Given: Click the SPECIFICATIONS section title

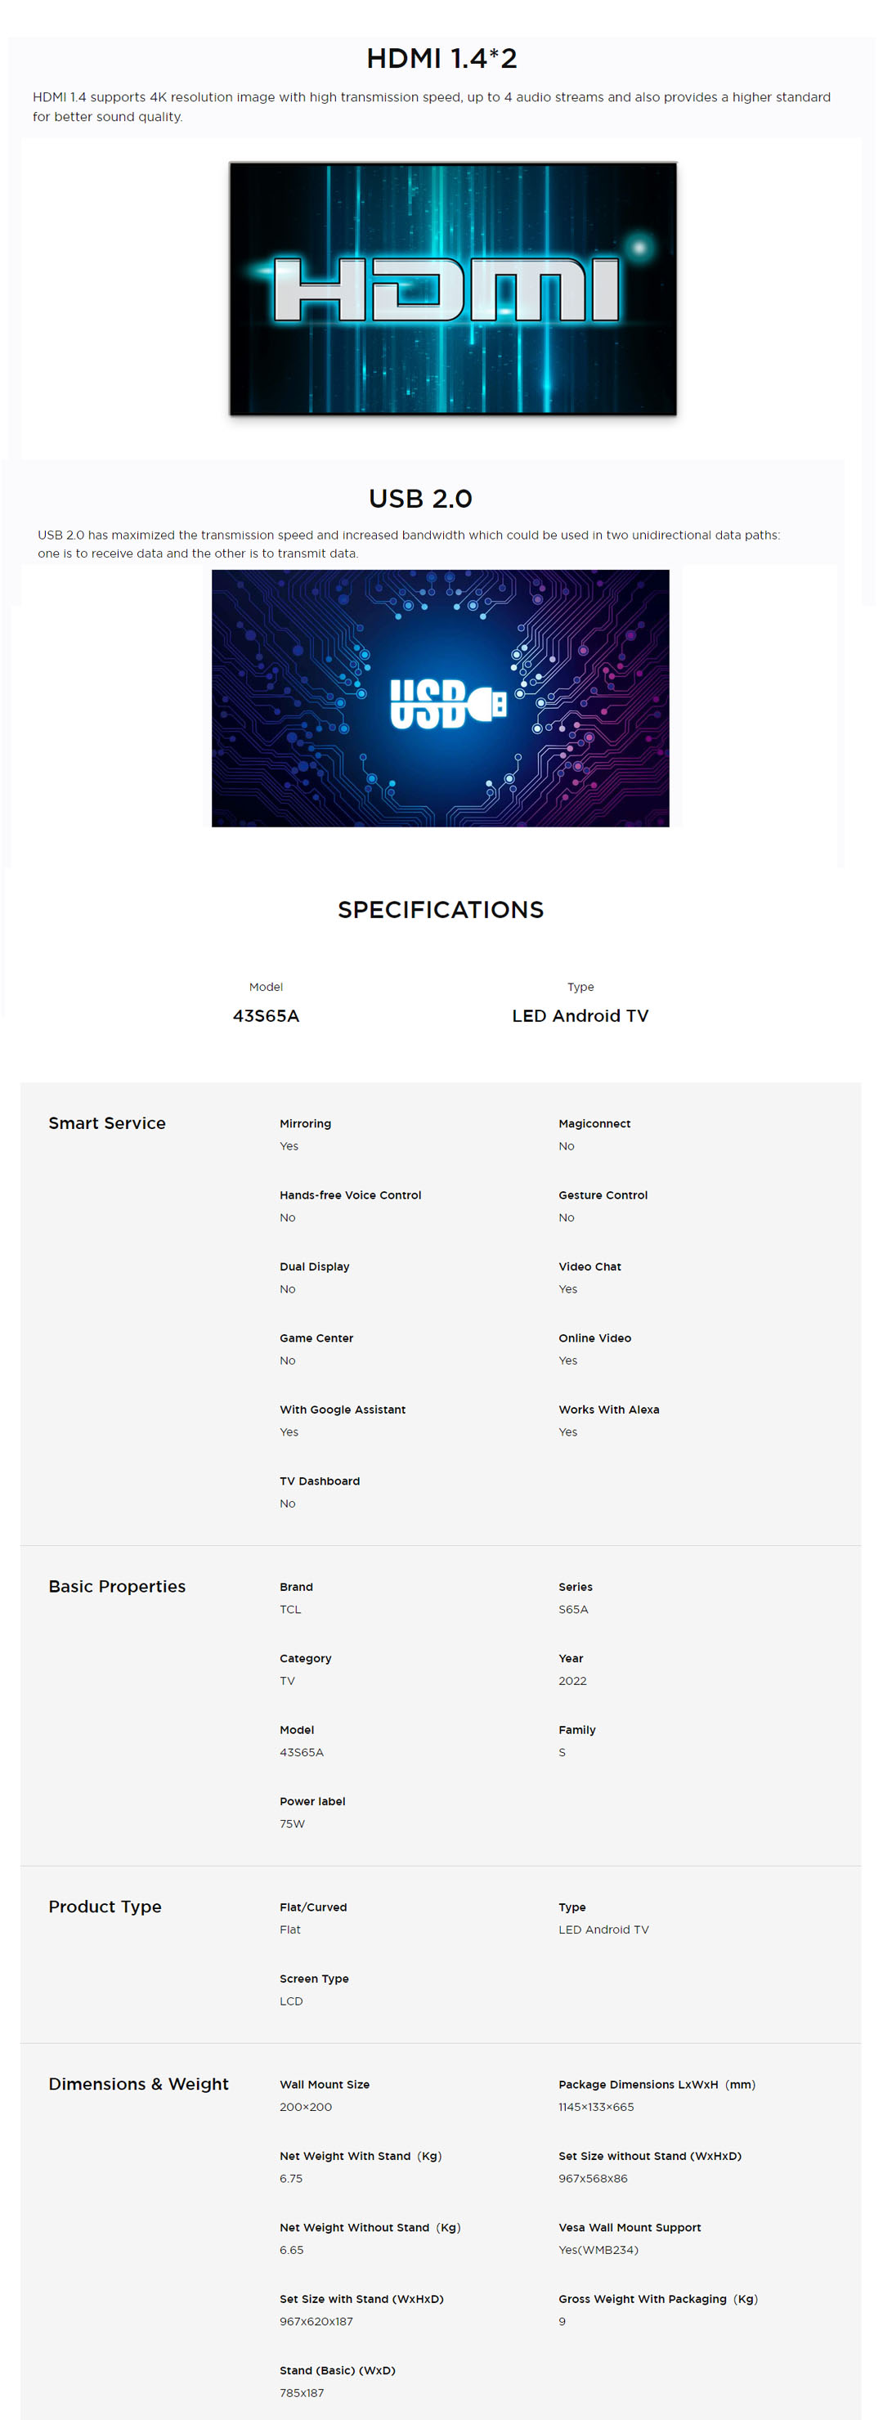Looking at the screenshot, I should click(x=441, y=909).
